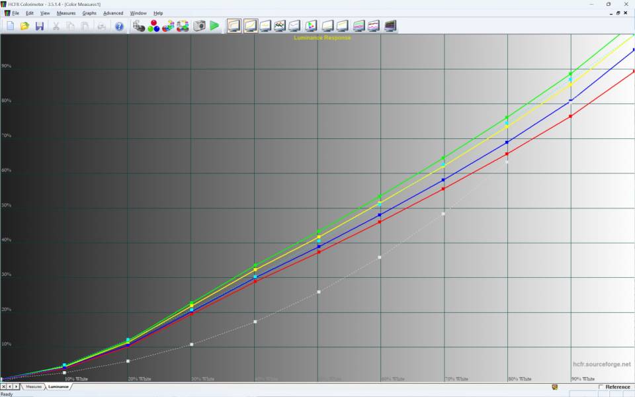Open the seventh monitor graph icon

coord(327,26)
